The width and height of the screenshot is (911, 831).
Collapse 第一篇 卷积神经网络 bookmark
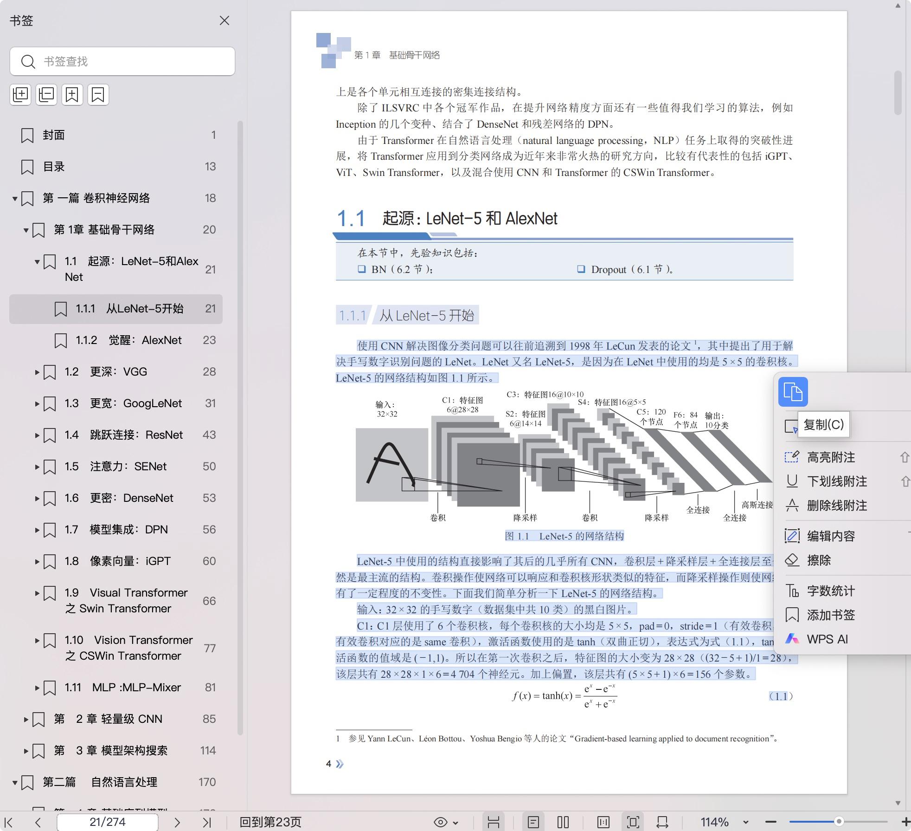(x=15, y=199)
